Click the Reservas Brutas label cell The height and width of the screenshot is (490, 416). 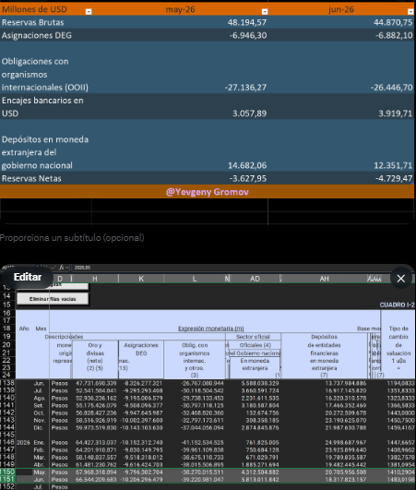33,22
